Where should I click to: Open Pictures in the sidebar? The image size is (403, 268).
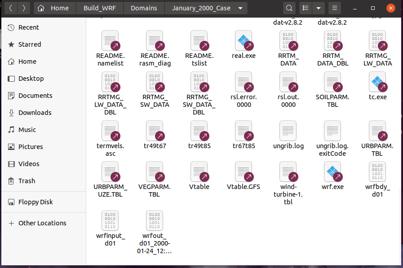tap(44, 147)
